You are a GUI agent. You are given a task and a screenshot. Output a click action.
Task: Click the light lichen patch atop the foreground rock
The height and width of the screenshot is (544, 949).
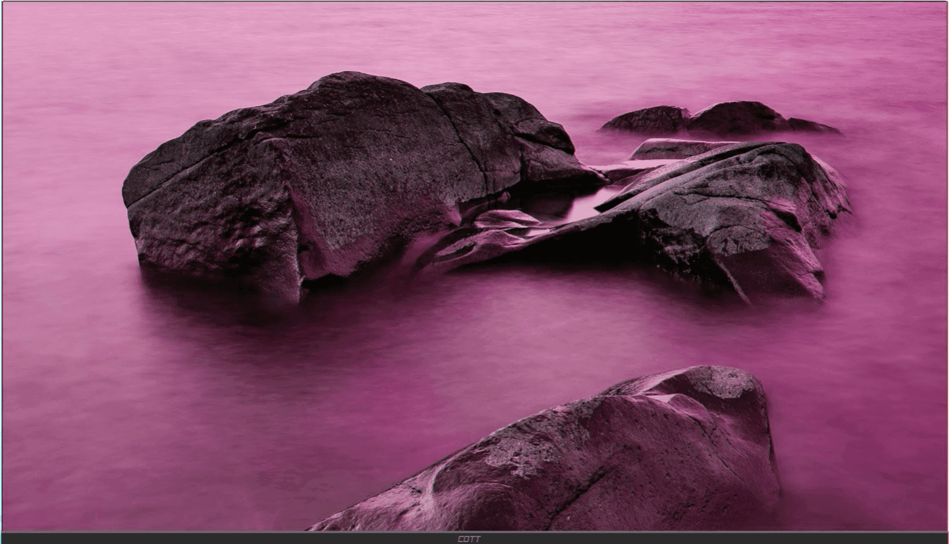[723, 381]
